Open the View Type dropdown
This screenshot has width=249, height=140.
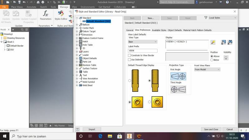click(x=143, y=42)
